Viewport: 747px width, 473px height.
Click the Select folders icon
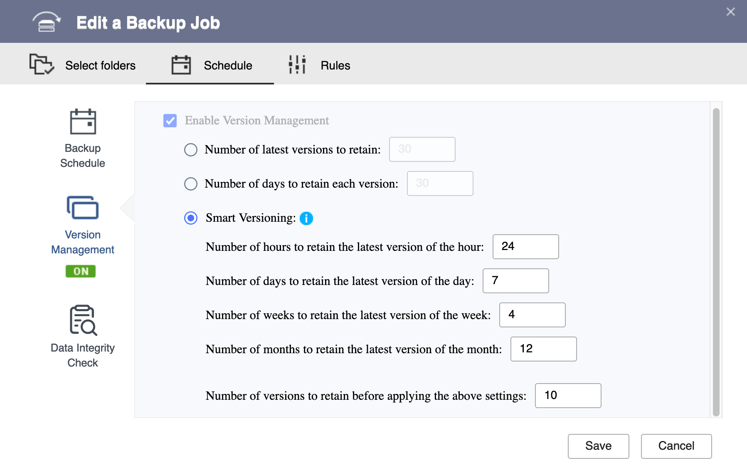coord(42,64)
